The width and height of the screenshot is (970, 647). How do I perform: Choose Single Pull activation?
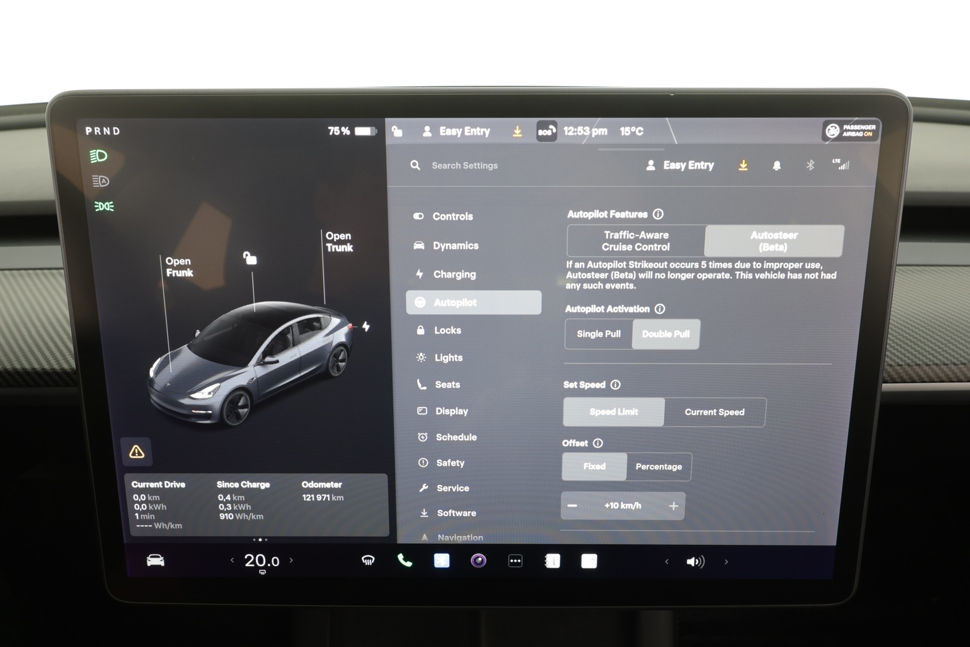tap(599, 334)
